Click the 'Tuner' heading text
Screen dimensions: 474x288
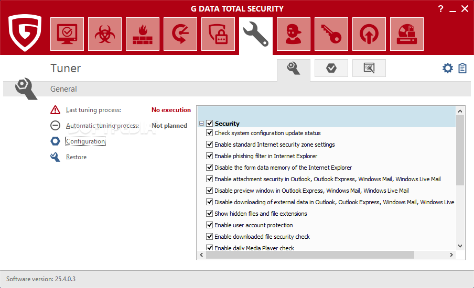click(66, 68)
